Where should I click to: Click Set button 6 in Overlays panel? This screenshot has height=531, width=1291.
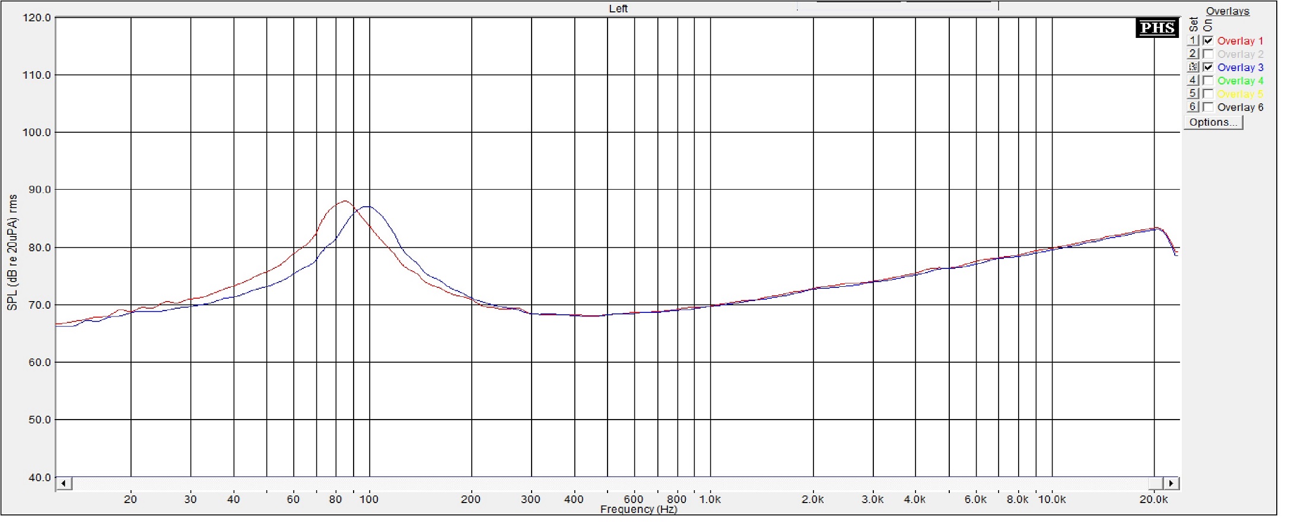pyautogui.click(x=1193, y=107)
